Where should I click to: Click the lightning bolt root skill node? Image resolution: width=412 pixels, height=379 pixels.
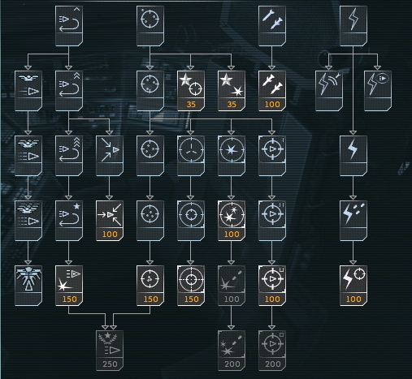353,26
